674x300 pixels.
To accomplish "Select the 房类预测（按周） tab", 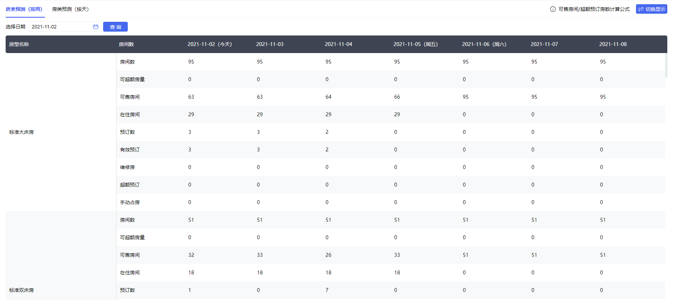I will coord(24,9).
